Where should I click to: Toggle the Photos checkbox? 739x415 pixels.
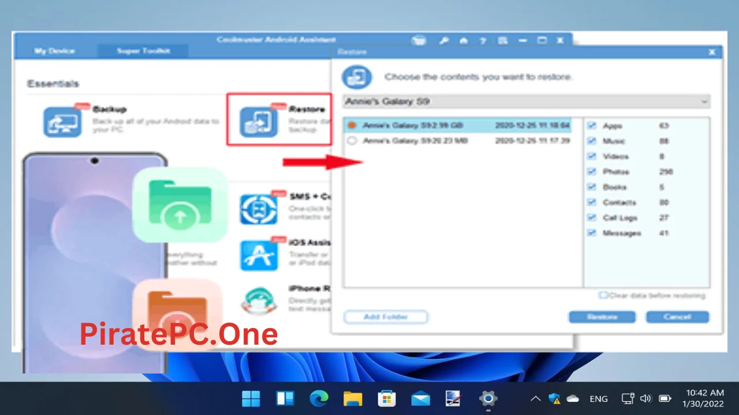coord(592,171)
